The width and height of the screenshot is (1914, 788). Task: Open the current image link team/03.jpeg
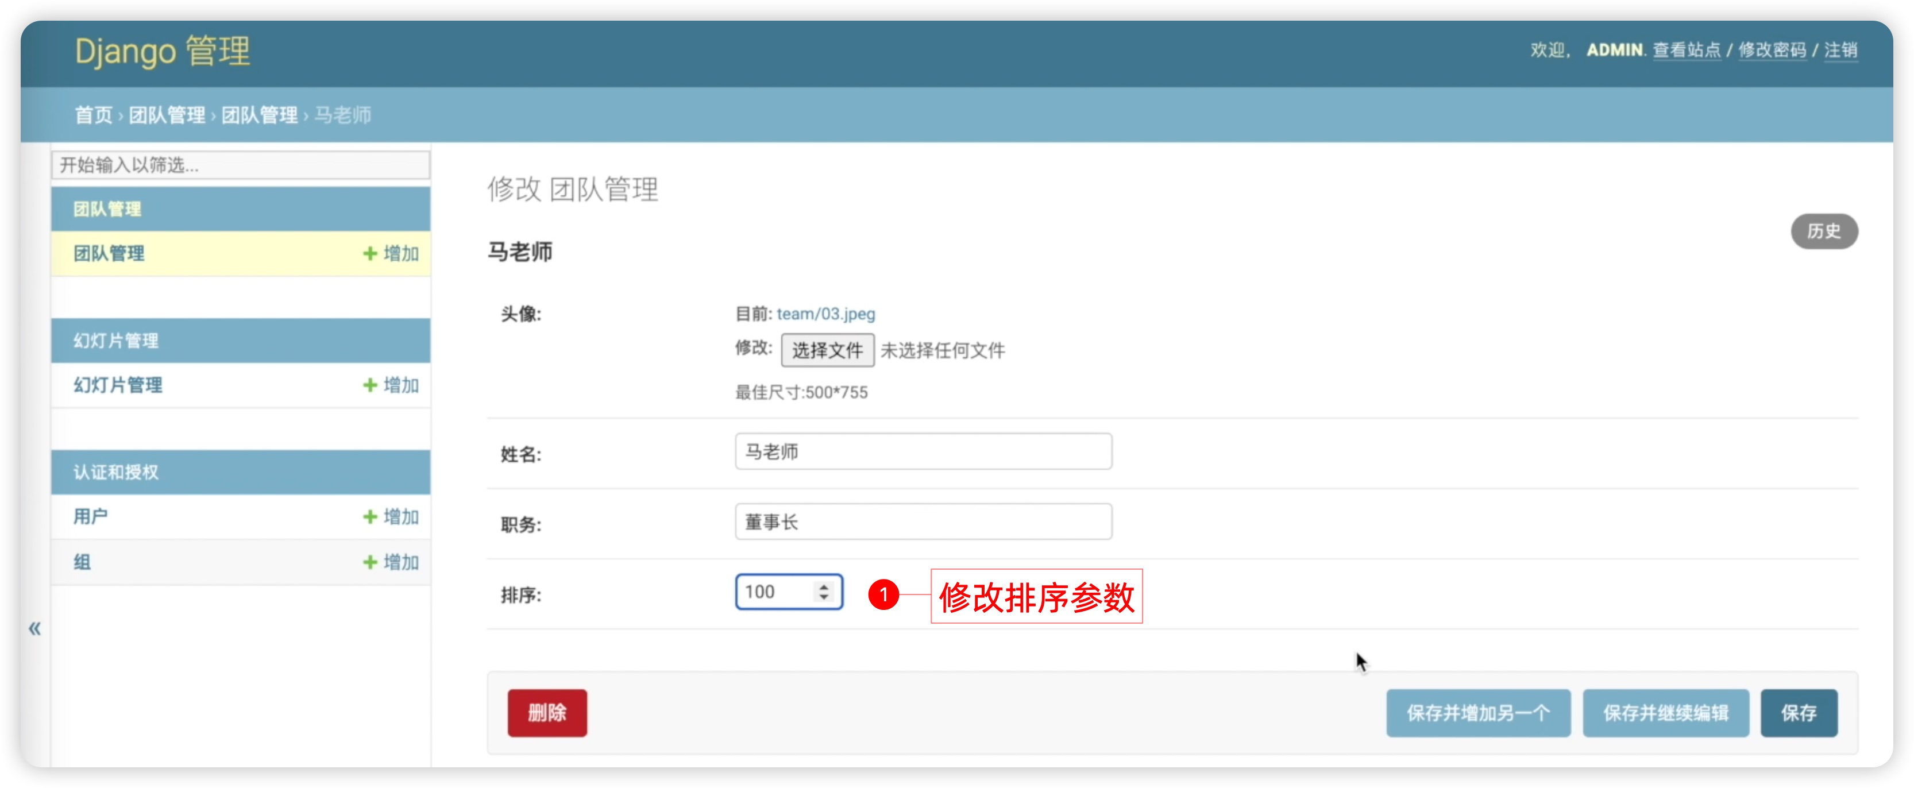tap(825, 314)
